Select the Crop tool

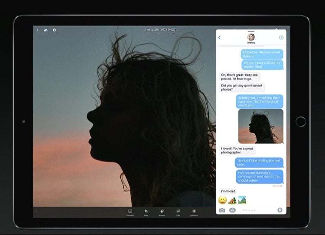click(x=146, y=212)
